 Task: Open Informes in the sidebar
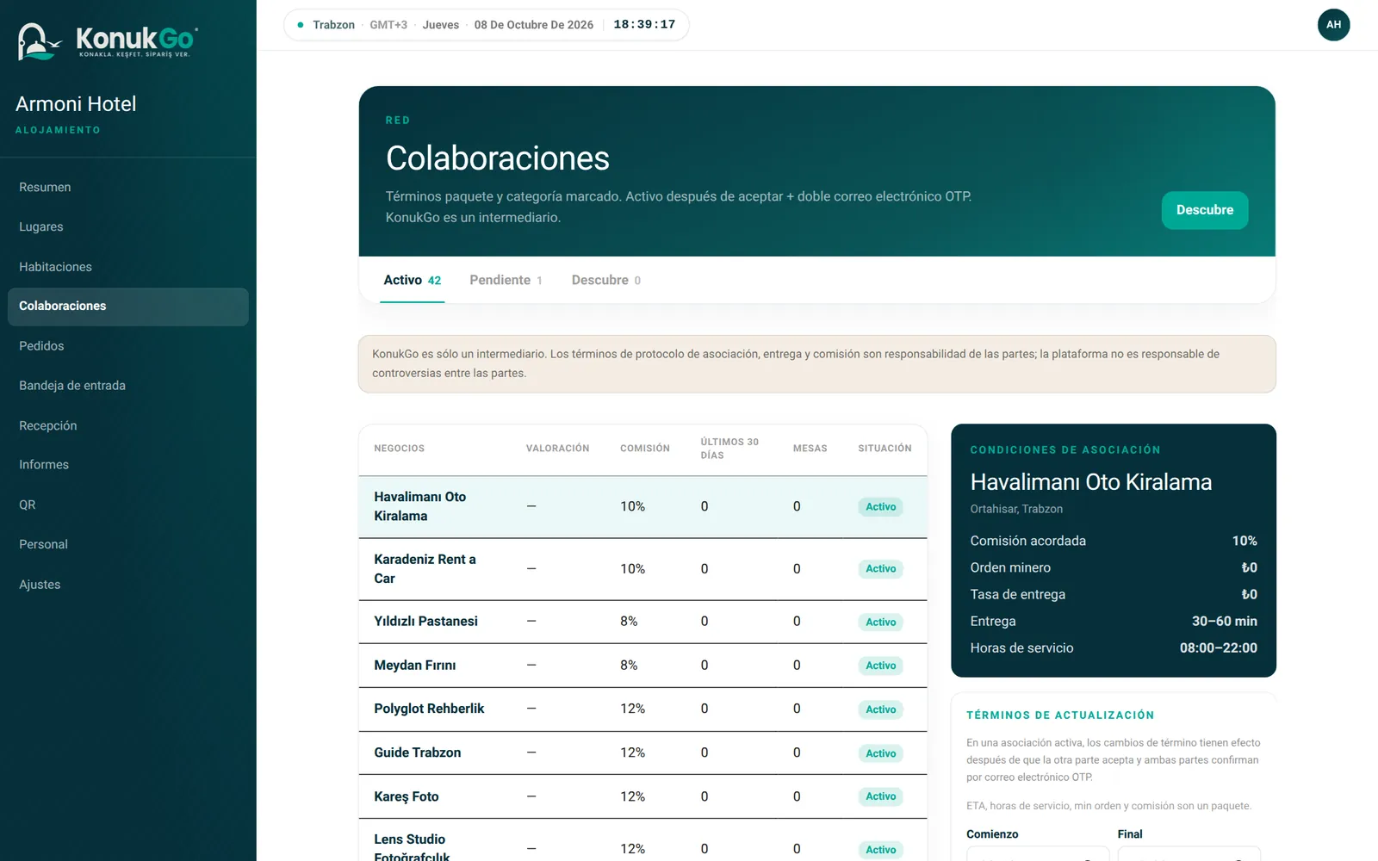128,465
